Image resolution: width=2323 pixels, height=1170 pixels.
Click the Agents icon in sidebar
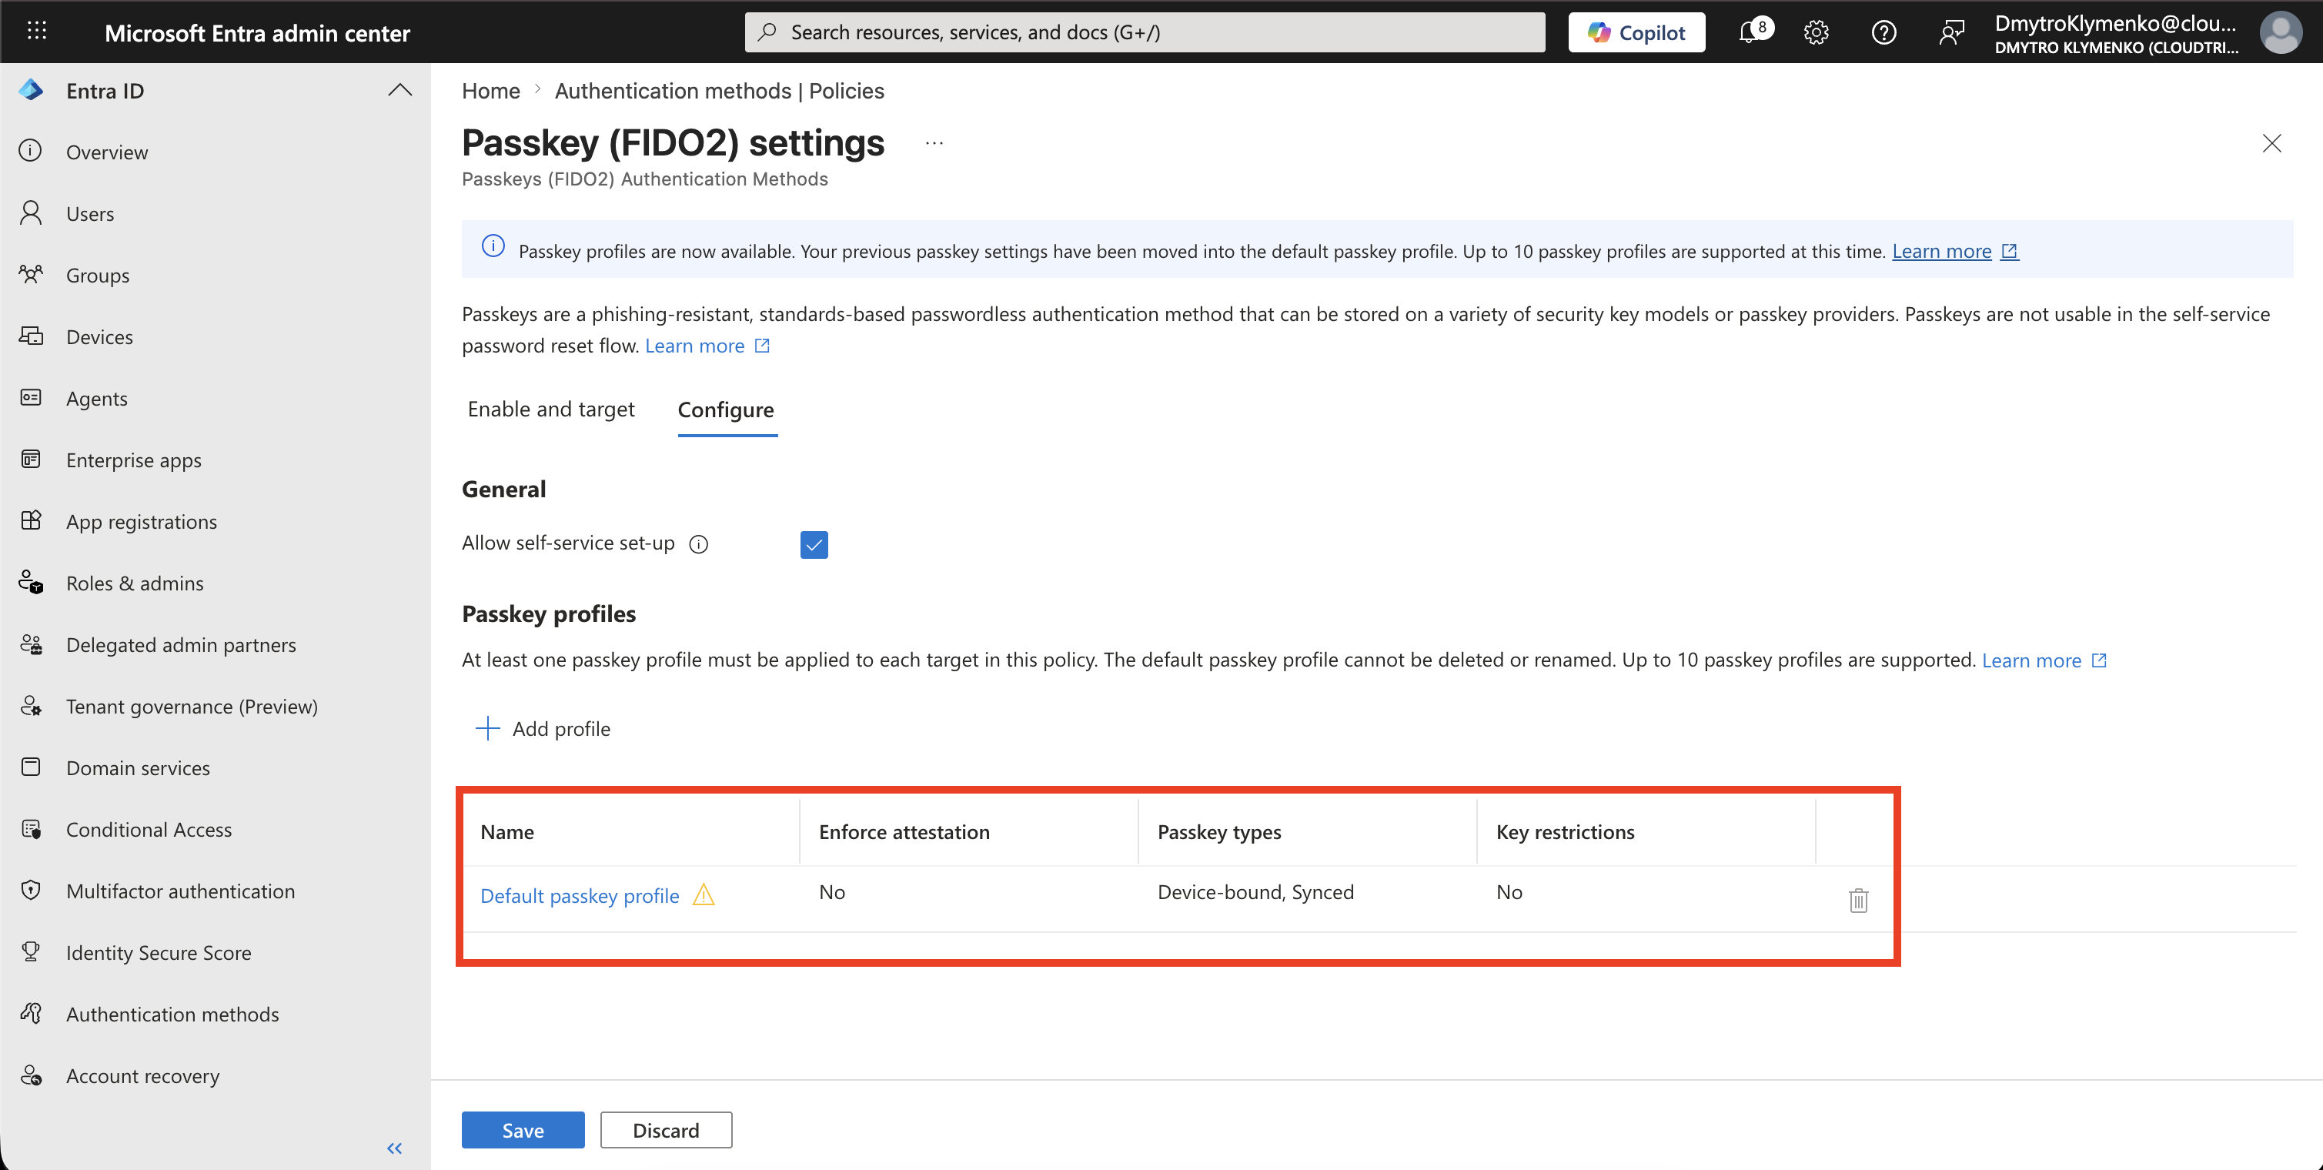pyautogui.click(x=31, y=398)
